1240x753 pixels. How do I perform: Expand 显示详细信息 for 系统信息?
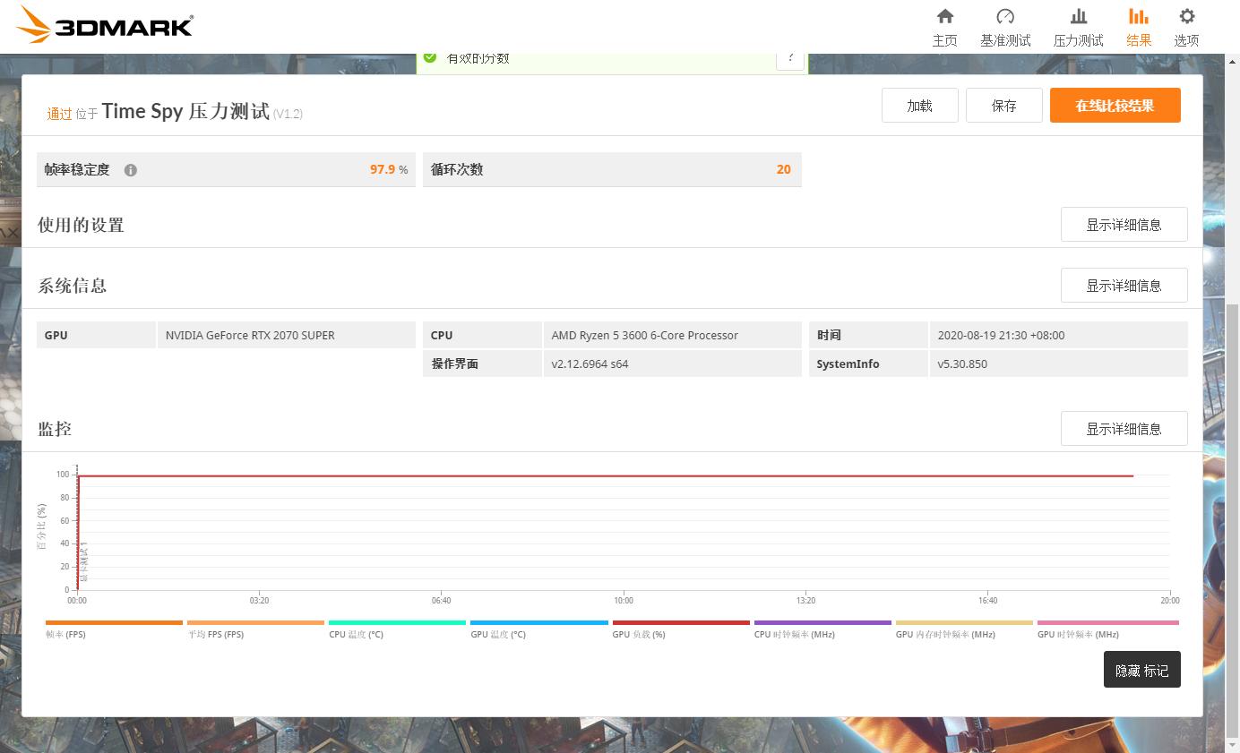(x=1124, y=285)
